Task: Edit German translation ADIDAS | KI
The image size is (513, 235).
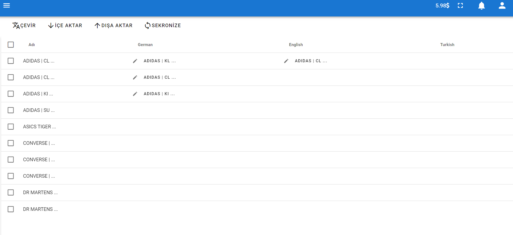Action: click(135, 94)
